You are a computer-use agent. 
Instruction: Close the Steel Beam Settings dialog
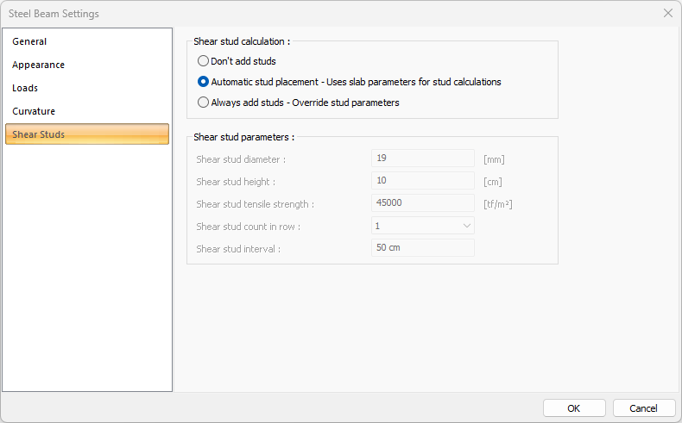tap(667, 13)
